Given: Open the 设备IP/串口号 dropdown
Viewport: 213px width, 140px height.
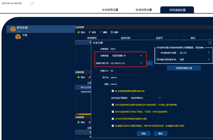Looking at the screenshot, I should click(127, 63).
